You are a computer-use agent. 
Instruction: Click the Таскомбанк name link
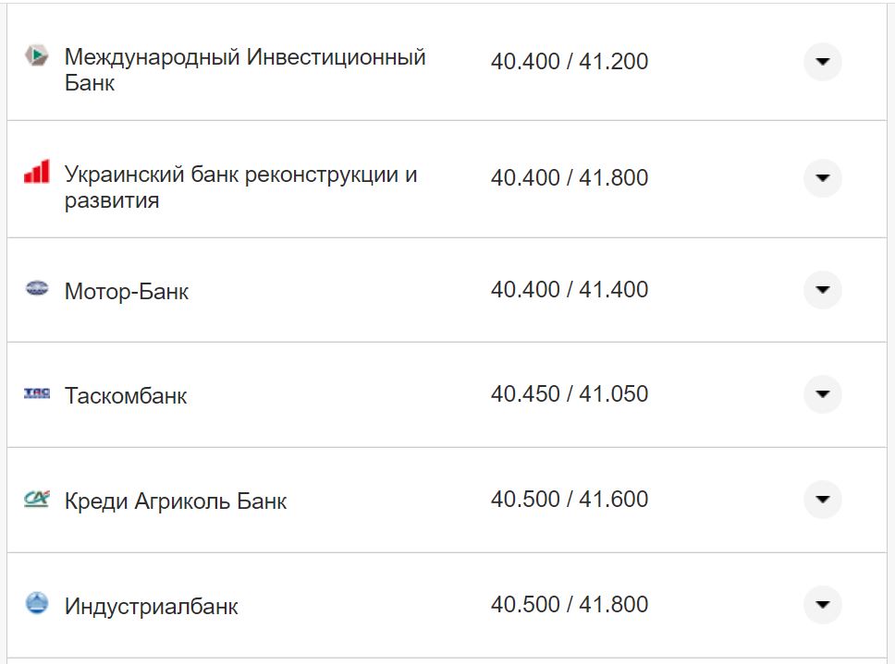tap(126, 394)
